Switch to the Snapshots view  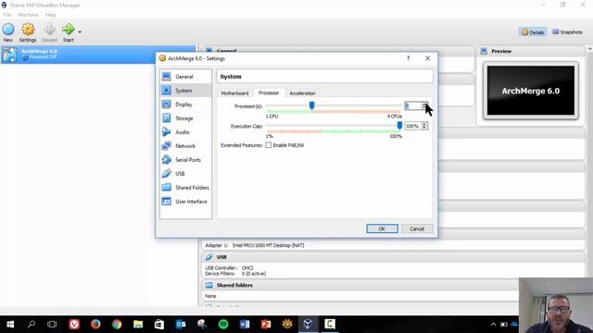[x=567, y=32]
